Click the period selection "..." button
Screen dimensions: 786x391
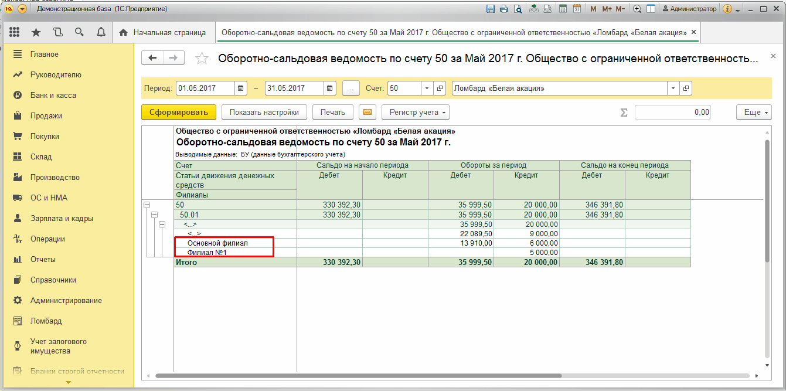coord(351,89)
